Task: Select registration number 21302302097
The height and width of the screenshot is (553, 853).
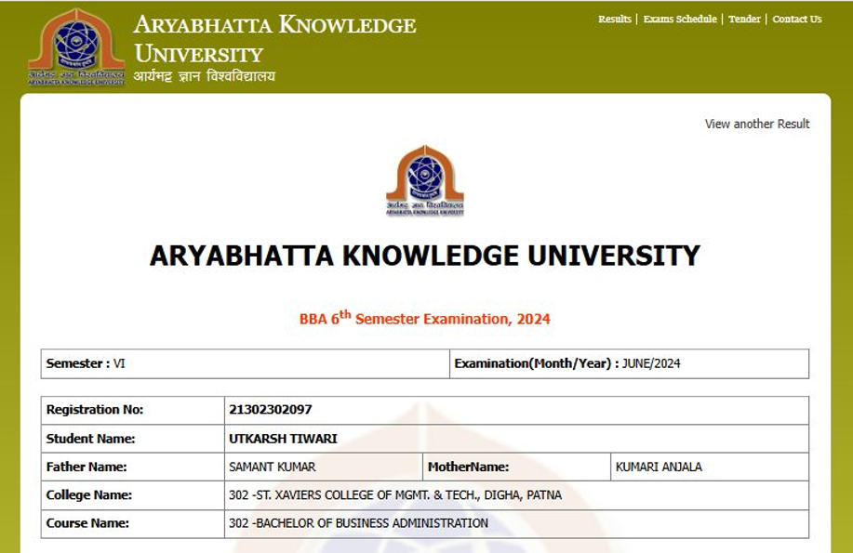Action: tap(271, 410)
